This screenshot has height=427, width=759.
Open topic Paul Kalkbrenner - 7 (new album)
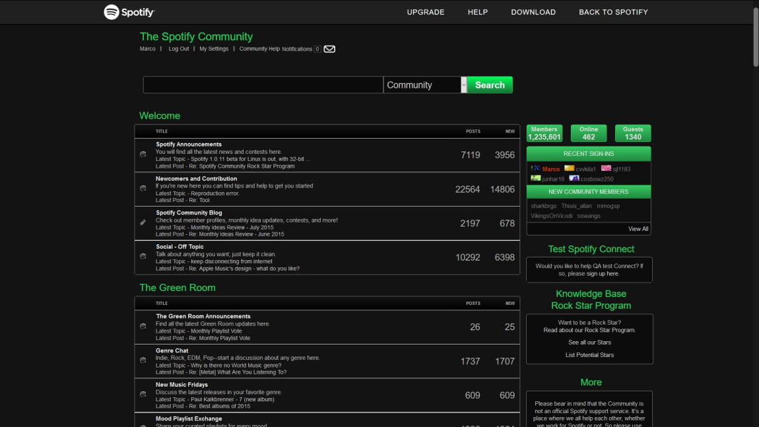click(232, 399)
